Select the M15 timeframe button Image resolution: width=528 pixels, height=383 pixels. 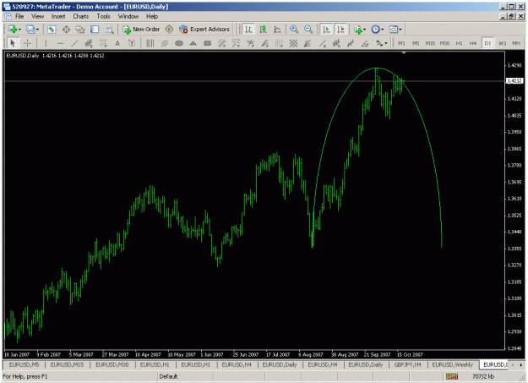pyautogui.click(x=430, y=43)
